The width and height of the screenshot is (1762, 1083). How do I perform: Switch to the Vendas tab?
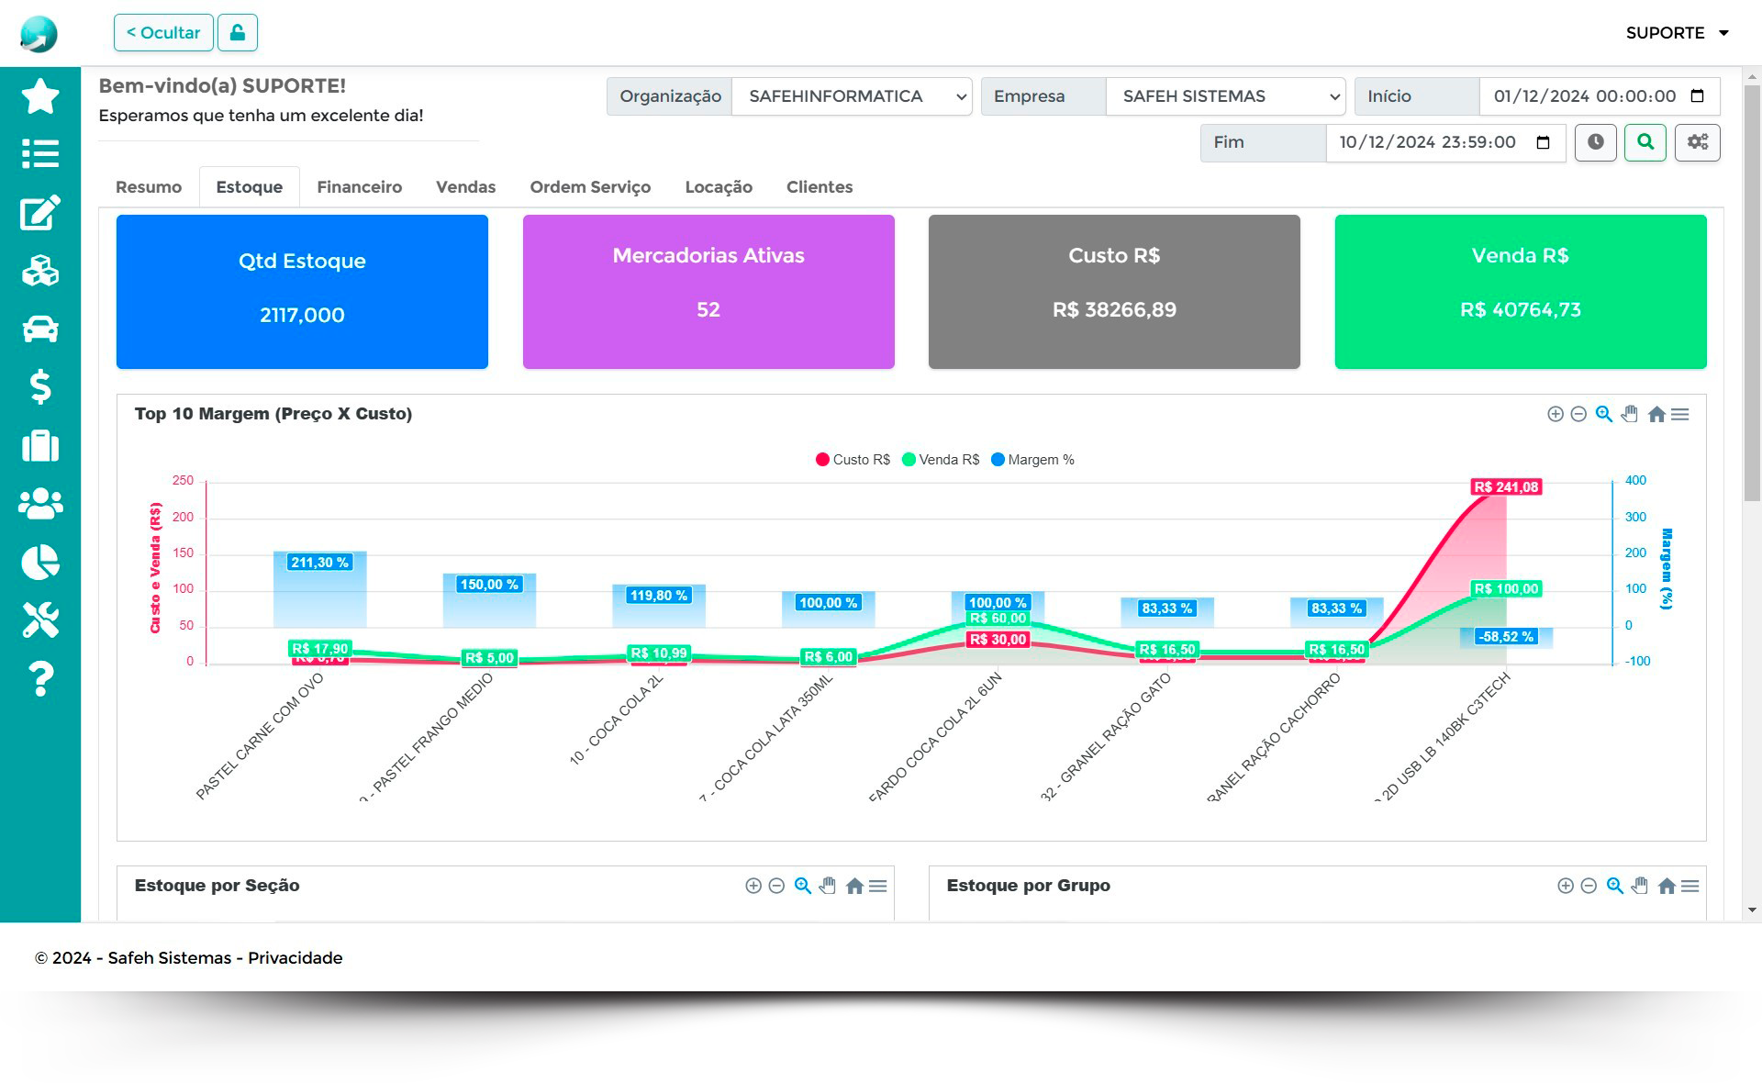(x=466, y=187)
